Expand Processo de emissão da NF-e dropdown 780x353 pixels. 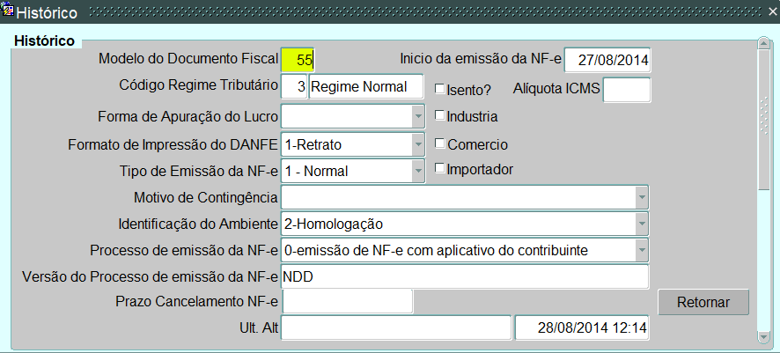pyautogui.click(x=642, y=250)
